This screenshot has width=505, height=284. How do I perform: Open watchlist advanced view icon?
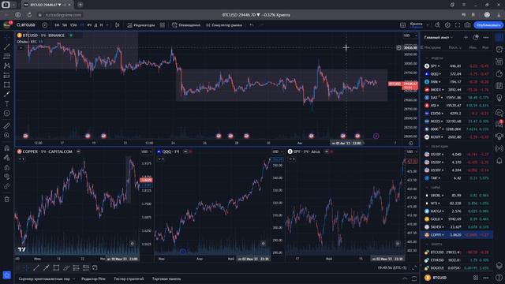(476, 37)
